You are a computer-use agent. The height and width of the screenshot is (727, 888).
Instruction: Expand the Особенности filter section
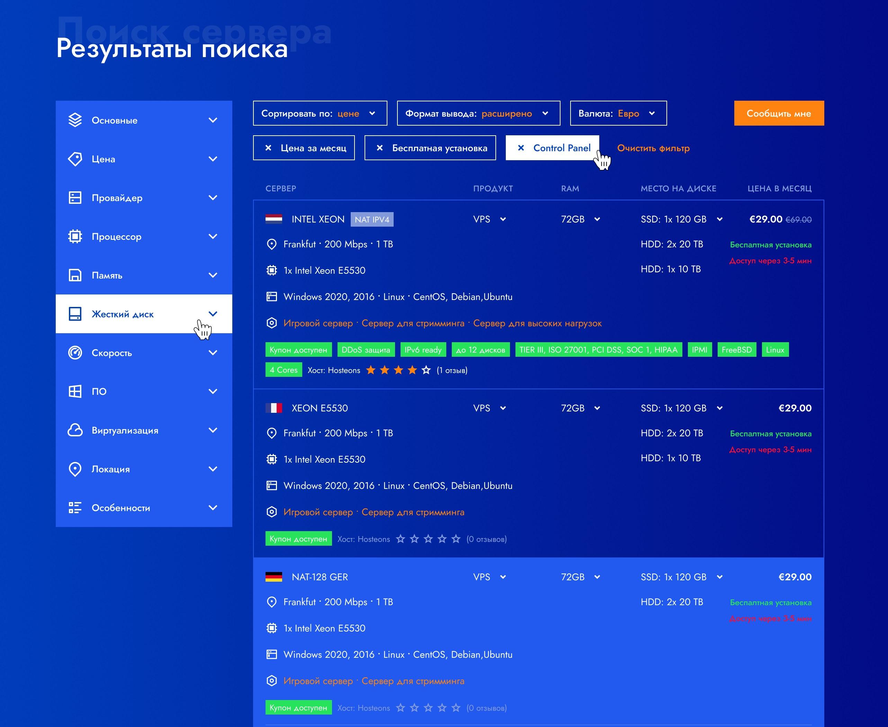tap(213, 508)
